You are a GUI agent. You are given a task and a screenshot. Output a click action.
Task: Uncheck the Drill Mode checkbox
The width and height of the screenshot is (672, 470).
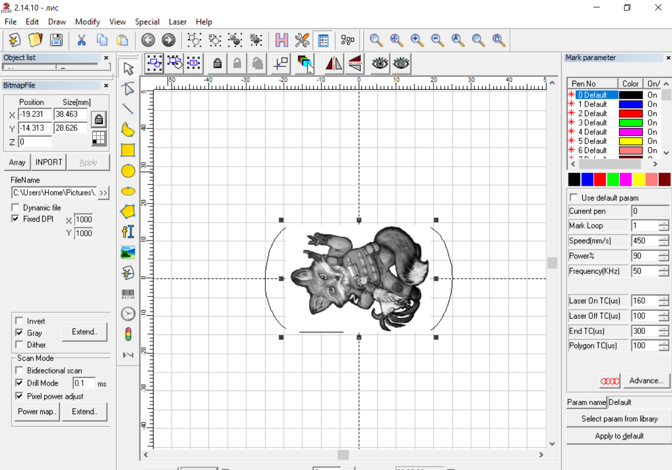20,383
